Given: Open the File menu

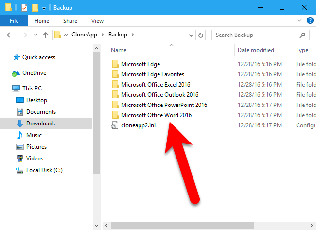Looking at the screenshot, I should point(14,21).
